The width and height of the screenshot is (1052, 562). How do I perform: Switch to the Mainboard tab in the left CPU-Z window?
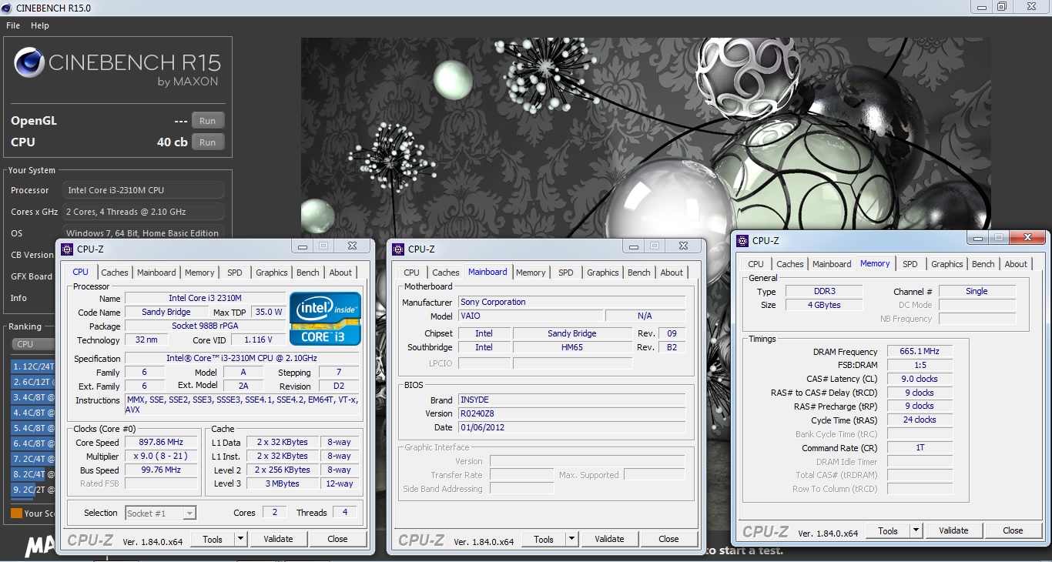(156, 273)
